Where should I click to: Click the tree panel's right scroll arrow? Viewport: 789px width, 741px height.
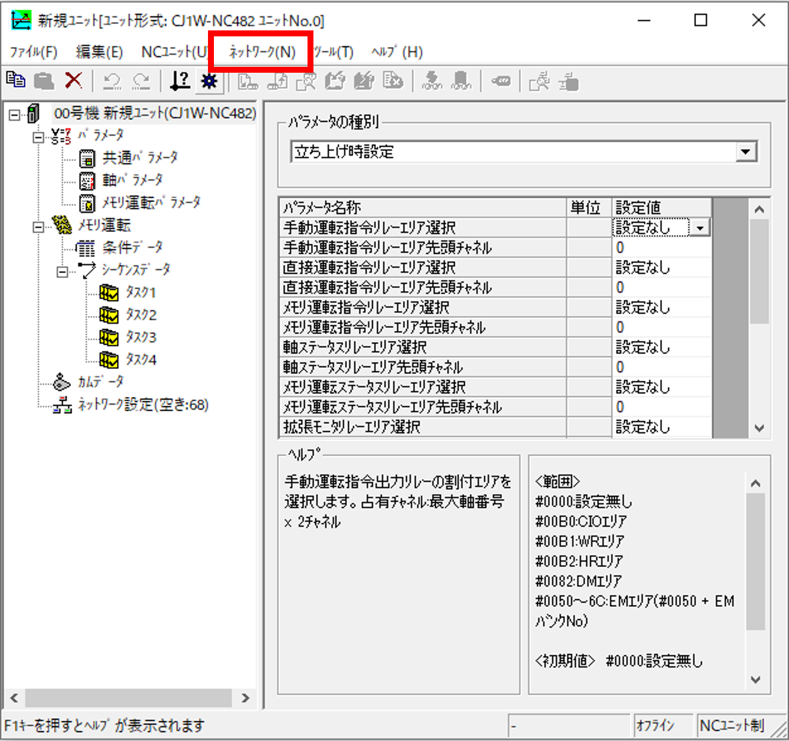245,697
